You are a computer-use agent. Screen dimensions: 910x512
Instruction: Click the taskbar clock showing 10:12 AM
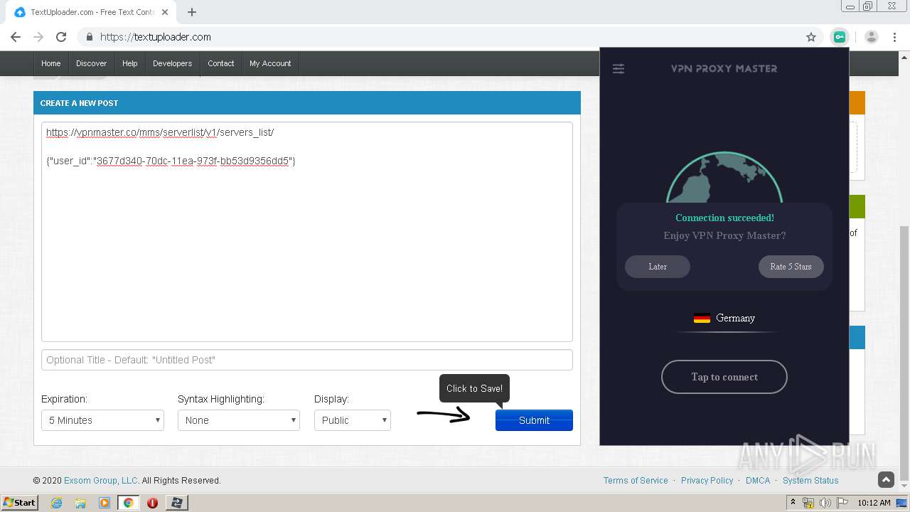coord(874,503)
